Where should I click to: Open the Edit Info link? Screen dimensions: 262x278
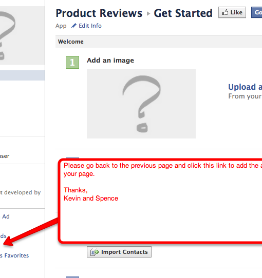click(x=90, y=26)
